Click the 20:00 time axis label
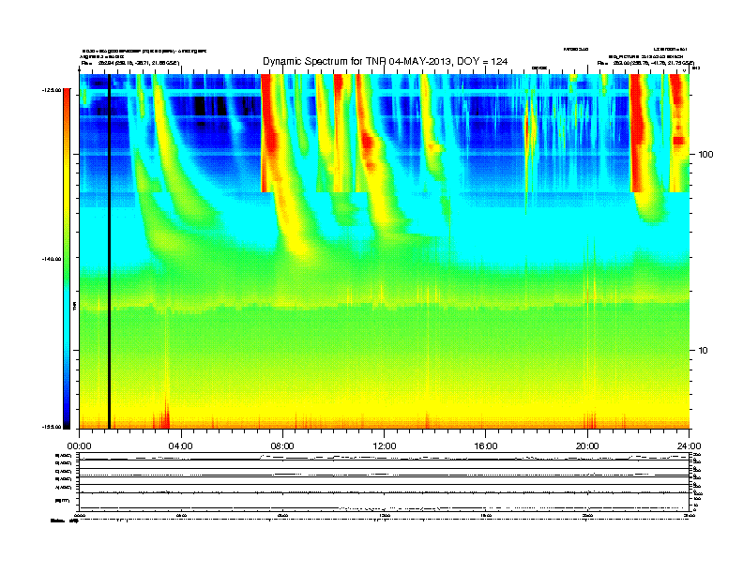This screenshot has width=743, height=574. pos(587,446)
